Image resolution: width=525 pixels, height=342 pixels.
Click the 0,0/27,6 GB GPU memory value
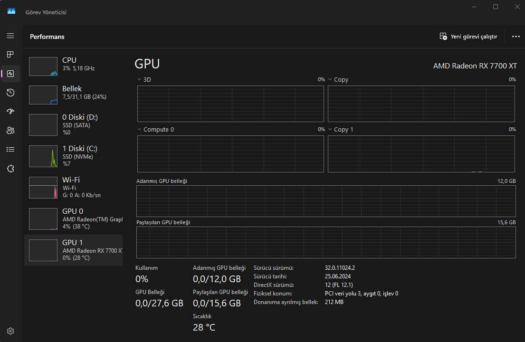159,303
